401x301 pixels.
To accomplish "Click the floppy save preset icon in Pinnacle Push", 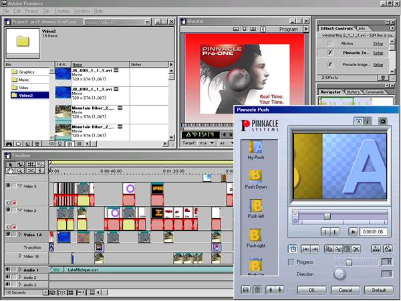I will click(x=245, y=290).
